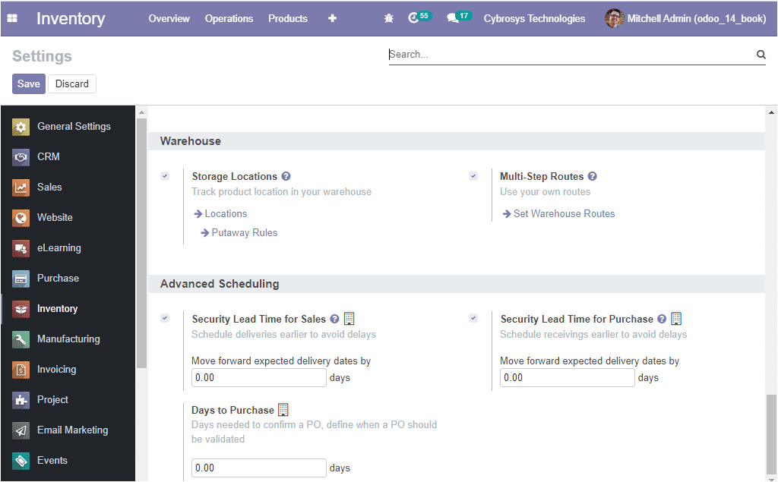Click the CRM handshake icon
The height and width of the screenshot is (482, 778).
coord(21,157)
